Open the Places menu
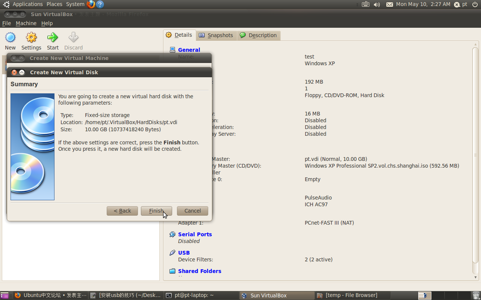Image resolution: width=481 pixels, height=300 pixels. [54, 4]
